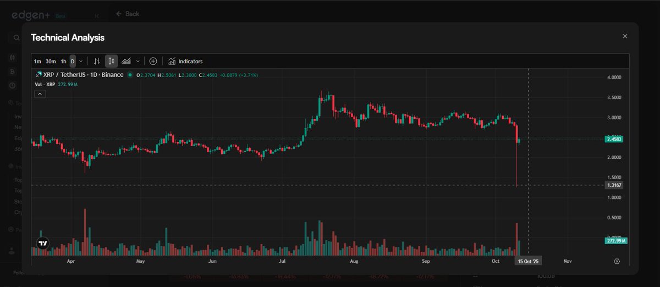Click the edgen logo in background
Screen dimensions: 660x287
(x=32, y=16)
